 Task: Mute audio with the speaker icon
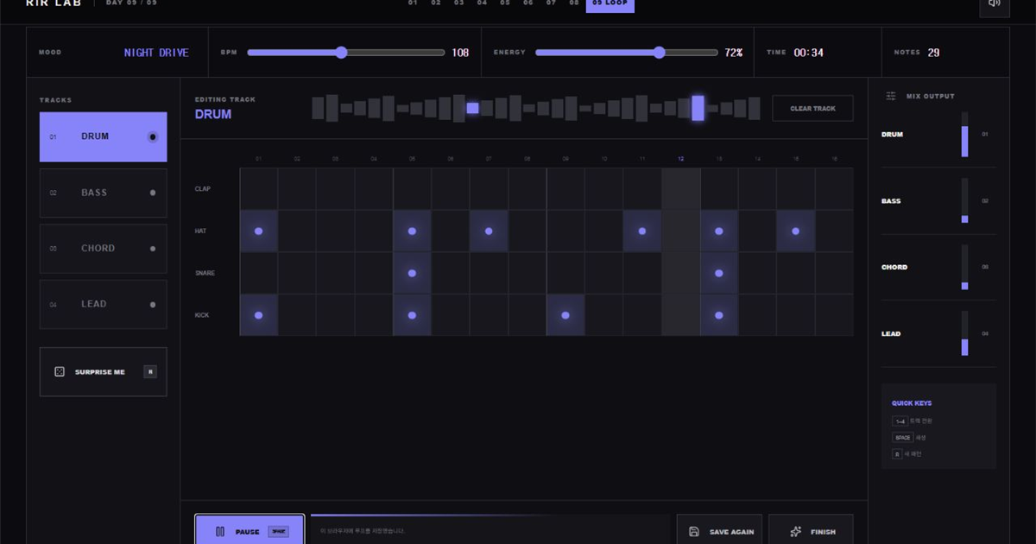(x=995, y=3)
